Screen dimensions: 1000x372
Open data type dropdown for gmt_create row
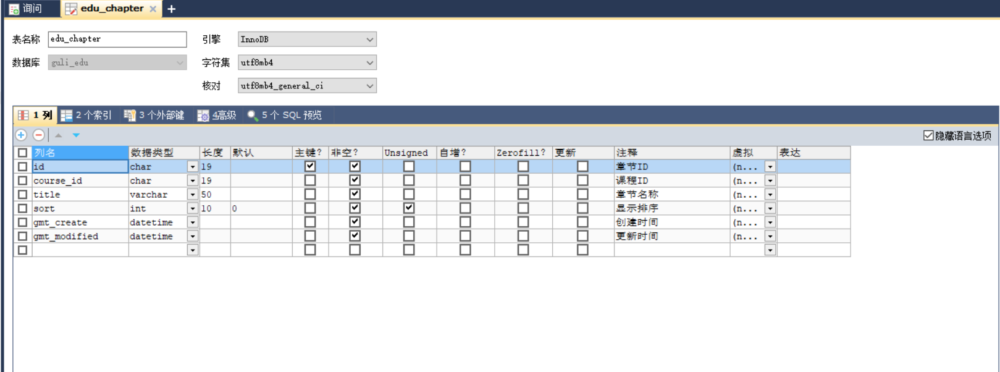[x=193, y=222]
